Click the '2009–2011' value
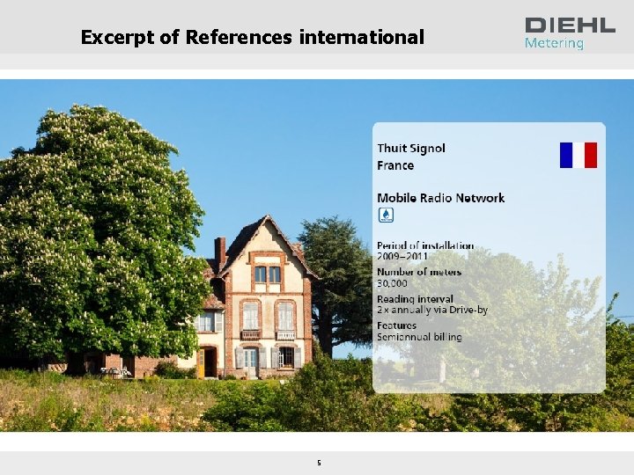 402,256
